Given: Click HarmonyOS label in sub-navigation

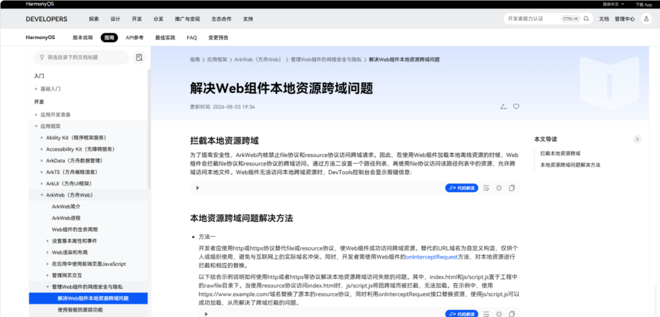Looking at the screenshot, I should point(40,37).
